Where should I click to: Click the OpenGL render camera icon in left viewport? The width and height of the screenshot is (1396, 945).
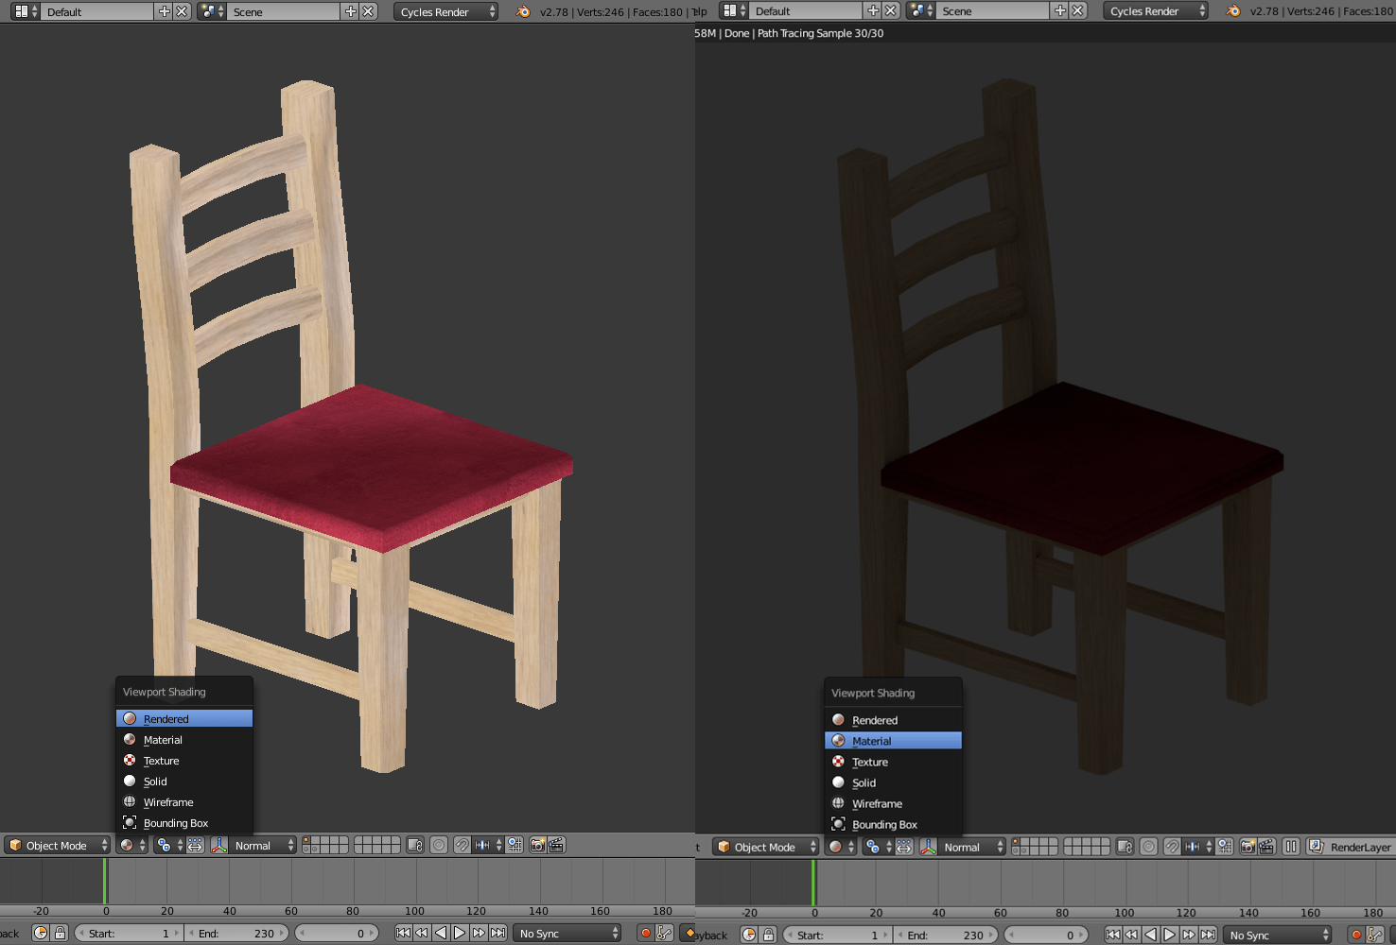click(537, 846)
